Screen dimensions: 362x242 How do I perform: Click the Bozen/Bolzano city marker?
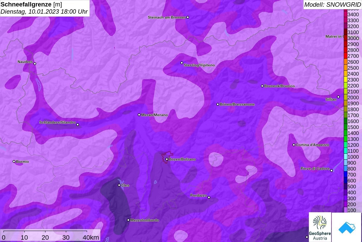click(167, 159)
